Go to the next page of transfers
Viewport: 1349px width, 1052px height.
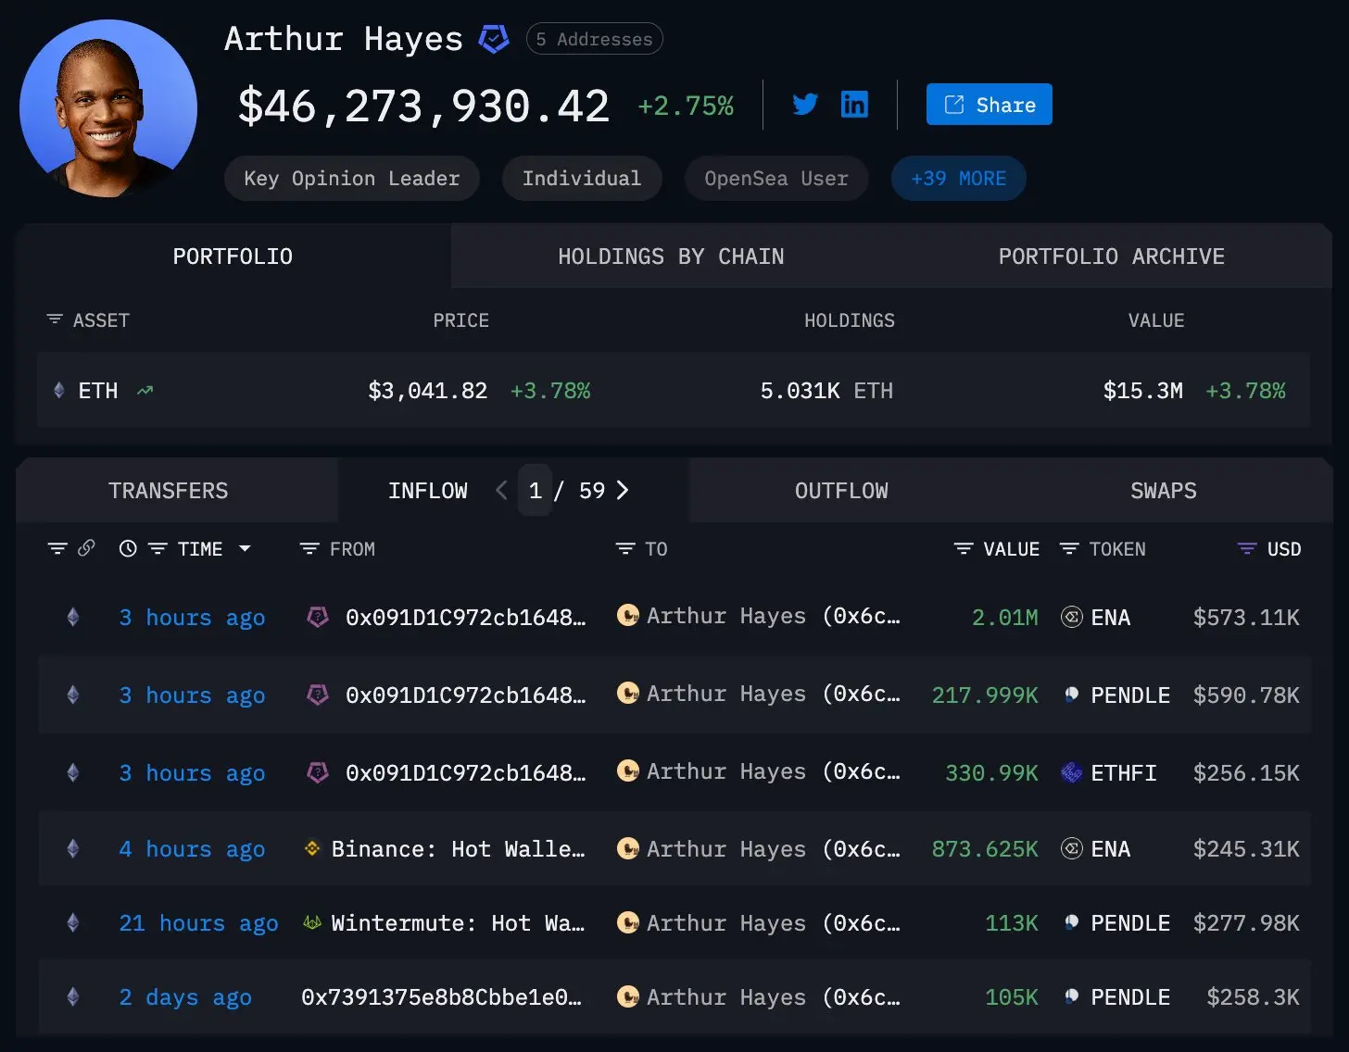point(623,490)
